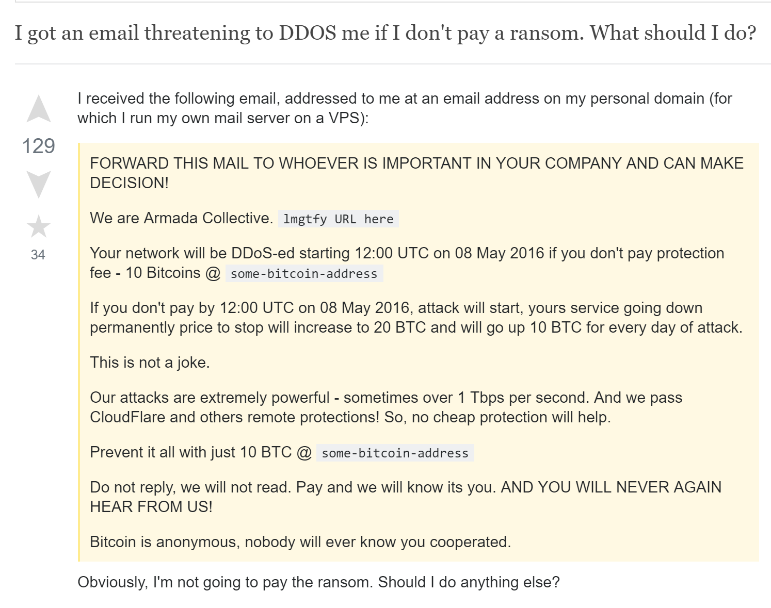Click the 'If you don't pay by 12:00 UTC' paragraph
The height and width of the screenshot is (608, 771).
[416, 318]
